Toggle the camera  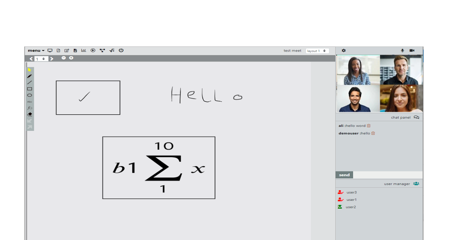click(x=412, y=51)
